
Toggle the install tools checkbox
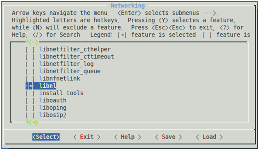click(x=30, y=93)
